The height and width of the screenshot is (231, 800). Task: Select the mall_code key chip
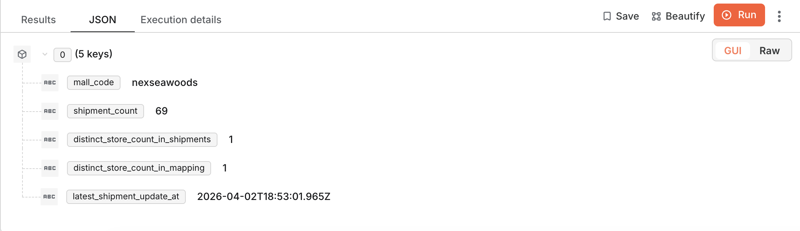point(93,83)
